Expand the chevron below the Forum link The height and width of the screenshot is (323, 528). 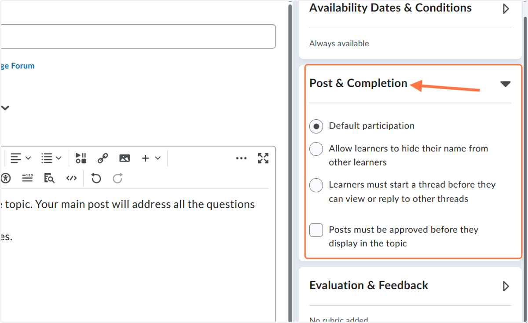tap(5, 107)
